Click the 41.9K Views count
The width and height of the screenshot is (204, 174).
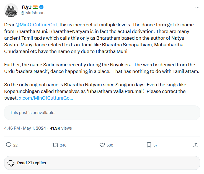tap(61, 128)
